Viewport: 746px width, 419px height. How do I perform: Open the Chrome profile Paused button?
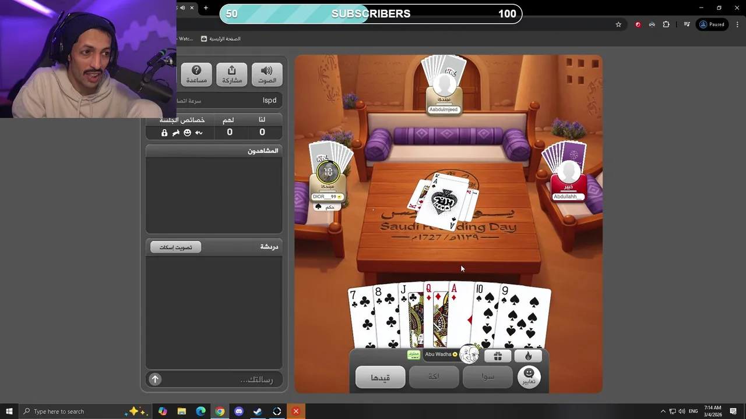(712, 24)
